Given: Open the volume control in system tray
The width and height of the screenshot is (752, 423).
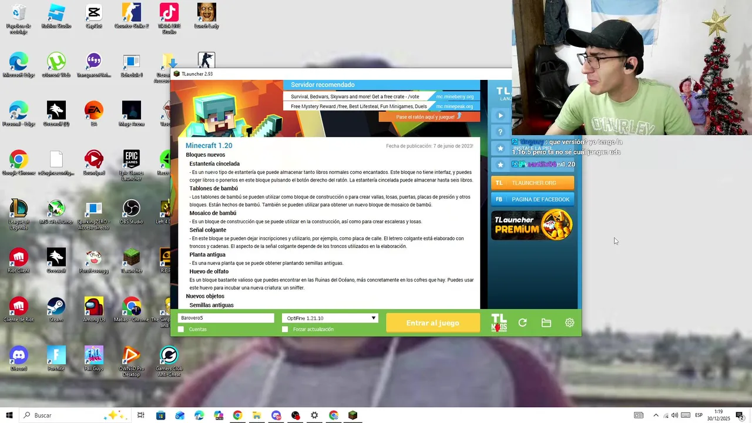Looking at the screenshot, I should [674, 415].
